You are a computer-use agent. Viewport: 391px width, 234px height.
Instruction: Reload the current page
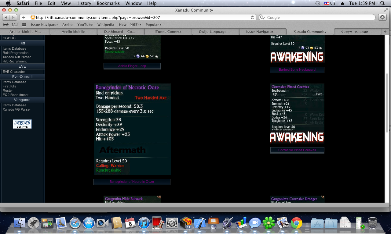pyautogui.click(x=252, y=17)
